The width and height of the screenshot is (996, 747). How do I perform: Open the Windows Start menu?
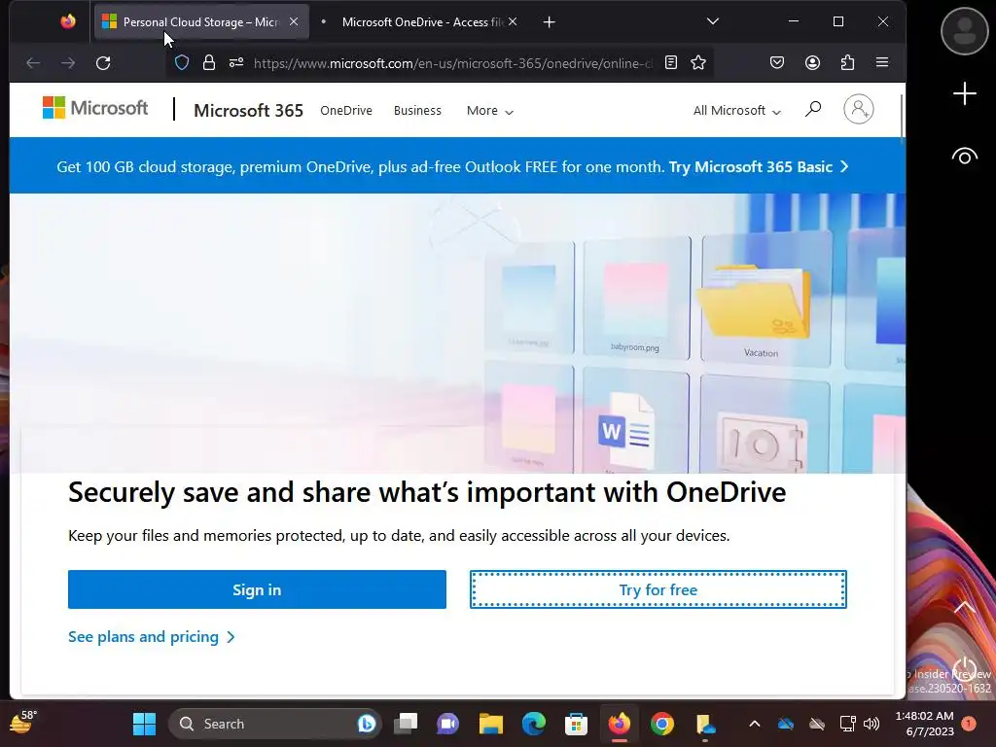(x=144, y=724)
